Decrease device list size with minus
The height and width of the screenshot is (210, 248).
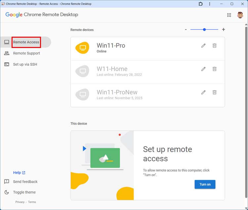point(186,29)
